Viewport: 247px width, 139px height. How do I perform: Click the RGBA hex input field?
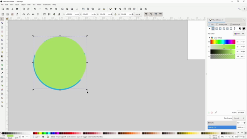click(x=241, y=112)
